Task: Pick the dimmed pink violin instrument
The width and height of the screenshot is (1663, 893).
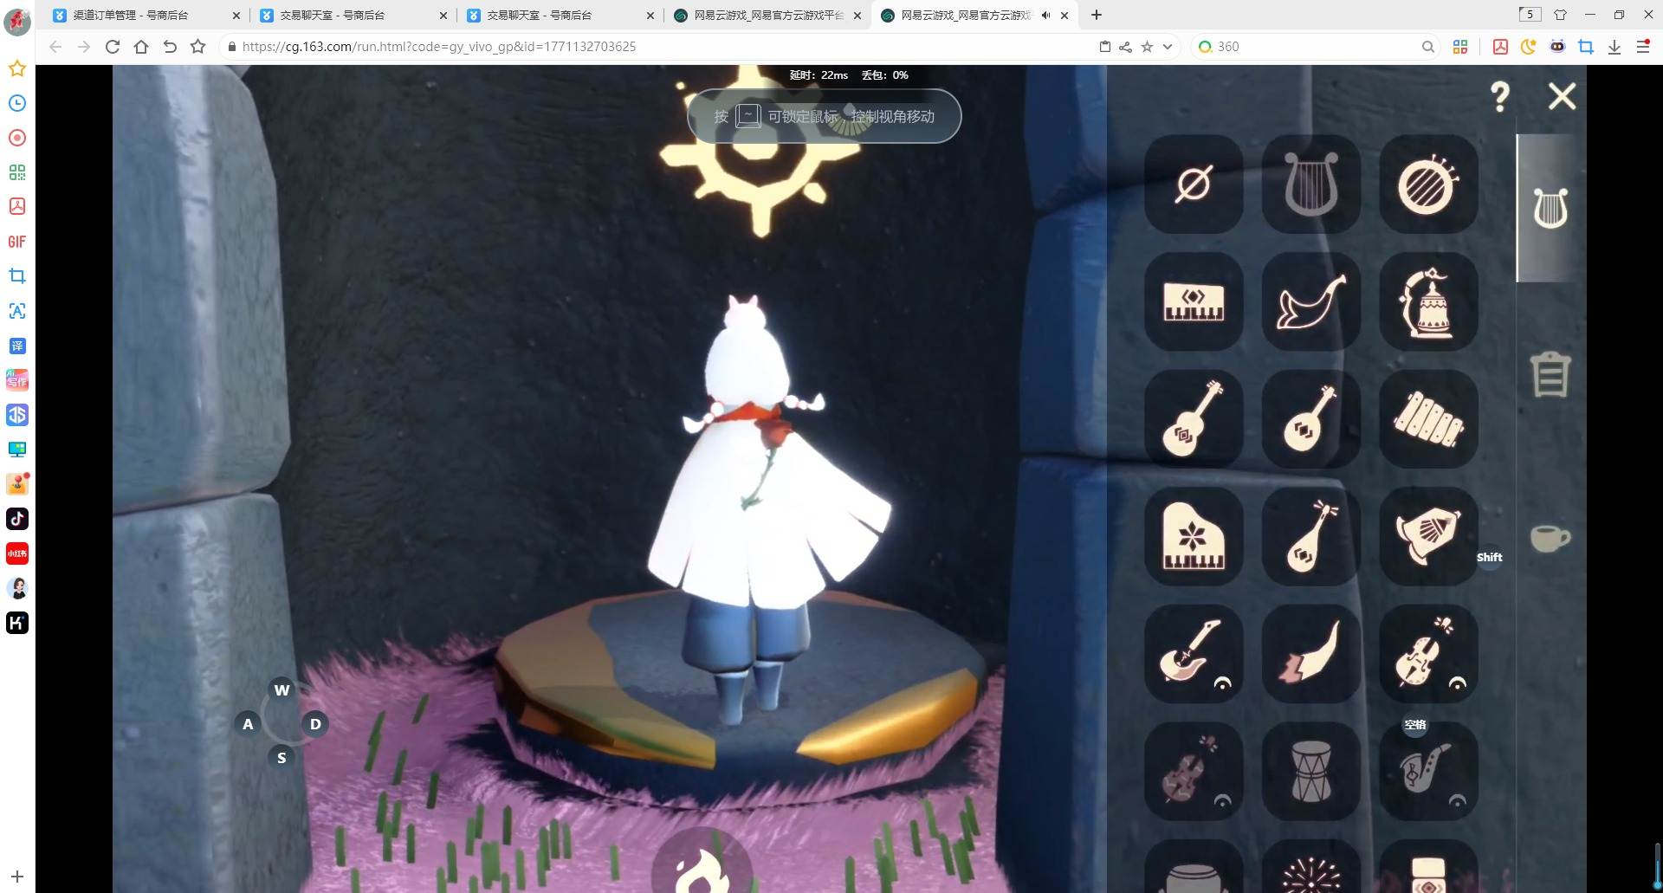Action: (1194, 771)
